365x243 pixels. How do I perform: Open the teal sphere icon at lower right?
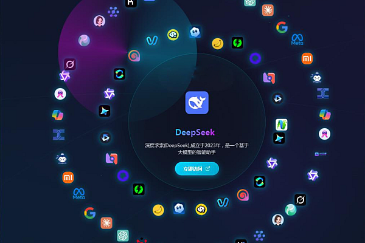click(291, 210)
